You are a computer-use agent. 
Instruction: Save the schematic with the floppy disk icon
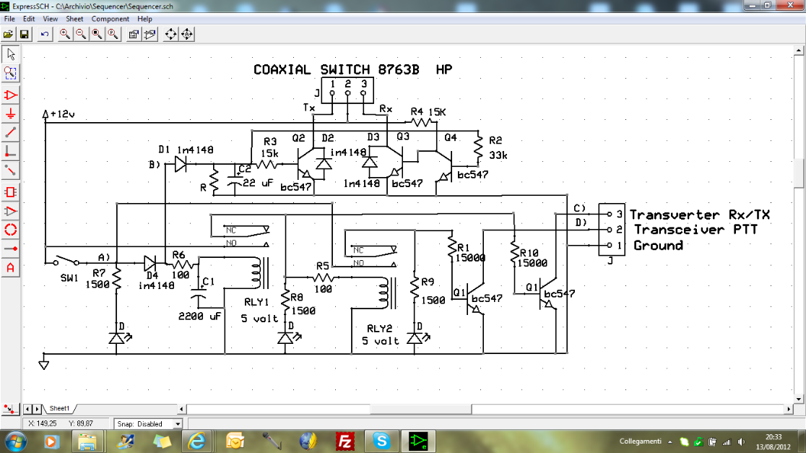click(24, 35)
